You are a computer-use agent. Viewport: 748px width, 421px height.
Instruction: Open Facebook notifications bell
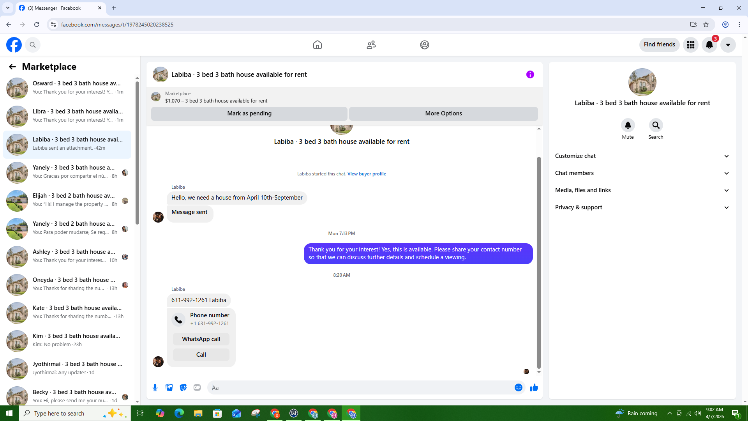(709, 45)
